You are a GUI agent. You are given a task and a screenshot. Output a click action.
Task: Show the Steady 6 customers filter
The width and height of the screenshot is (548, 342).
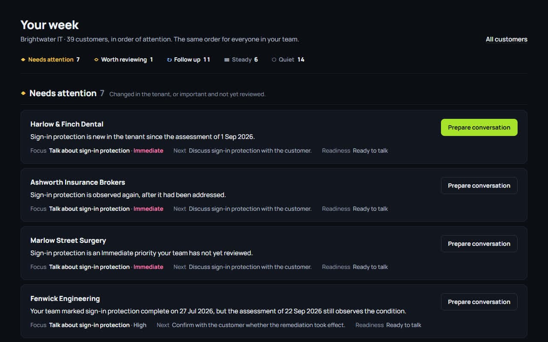(241, 60)
